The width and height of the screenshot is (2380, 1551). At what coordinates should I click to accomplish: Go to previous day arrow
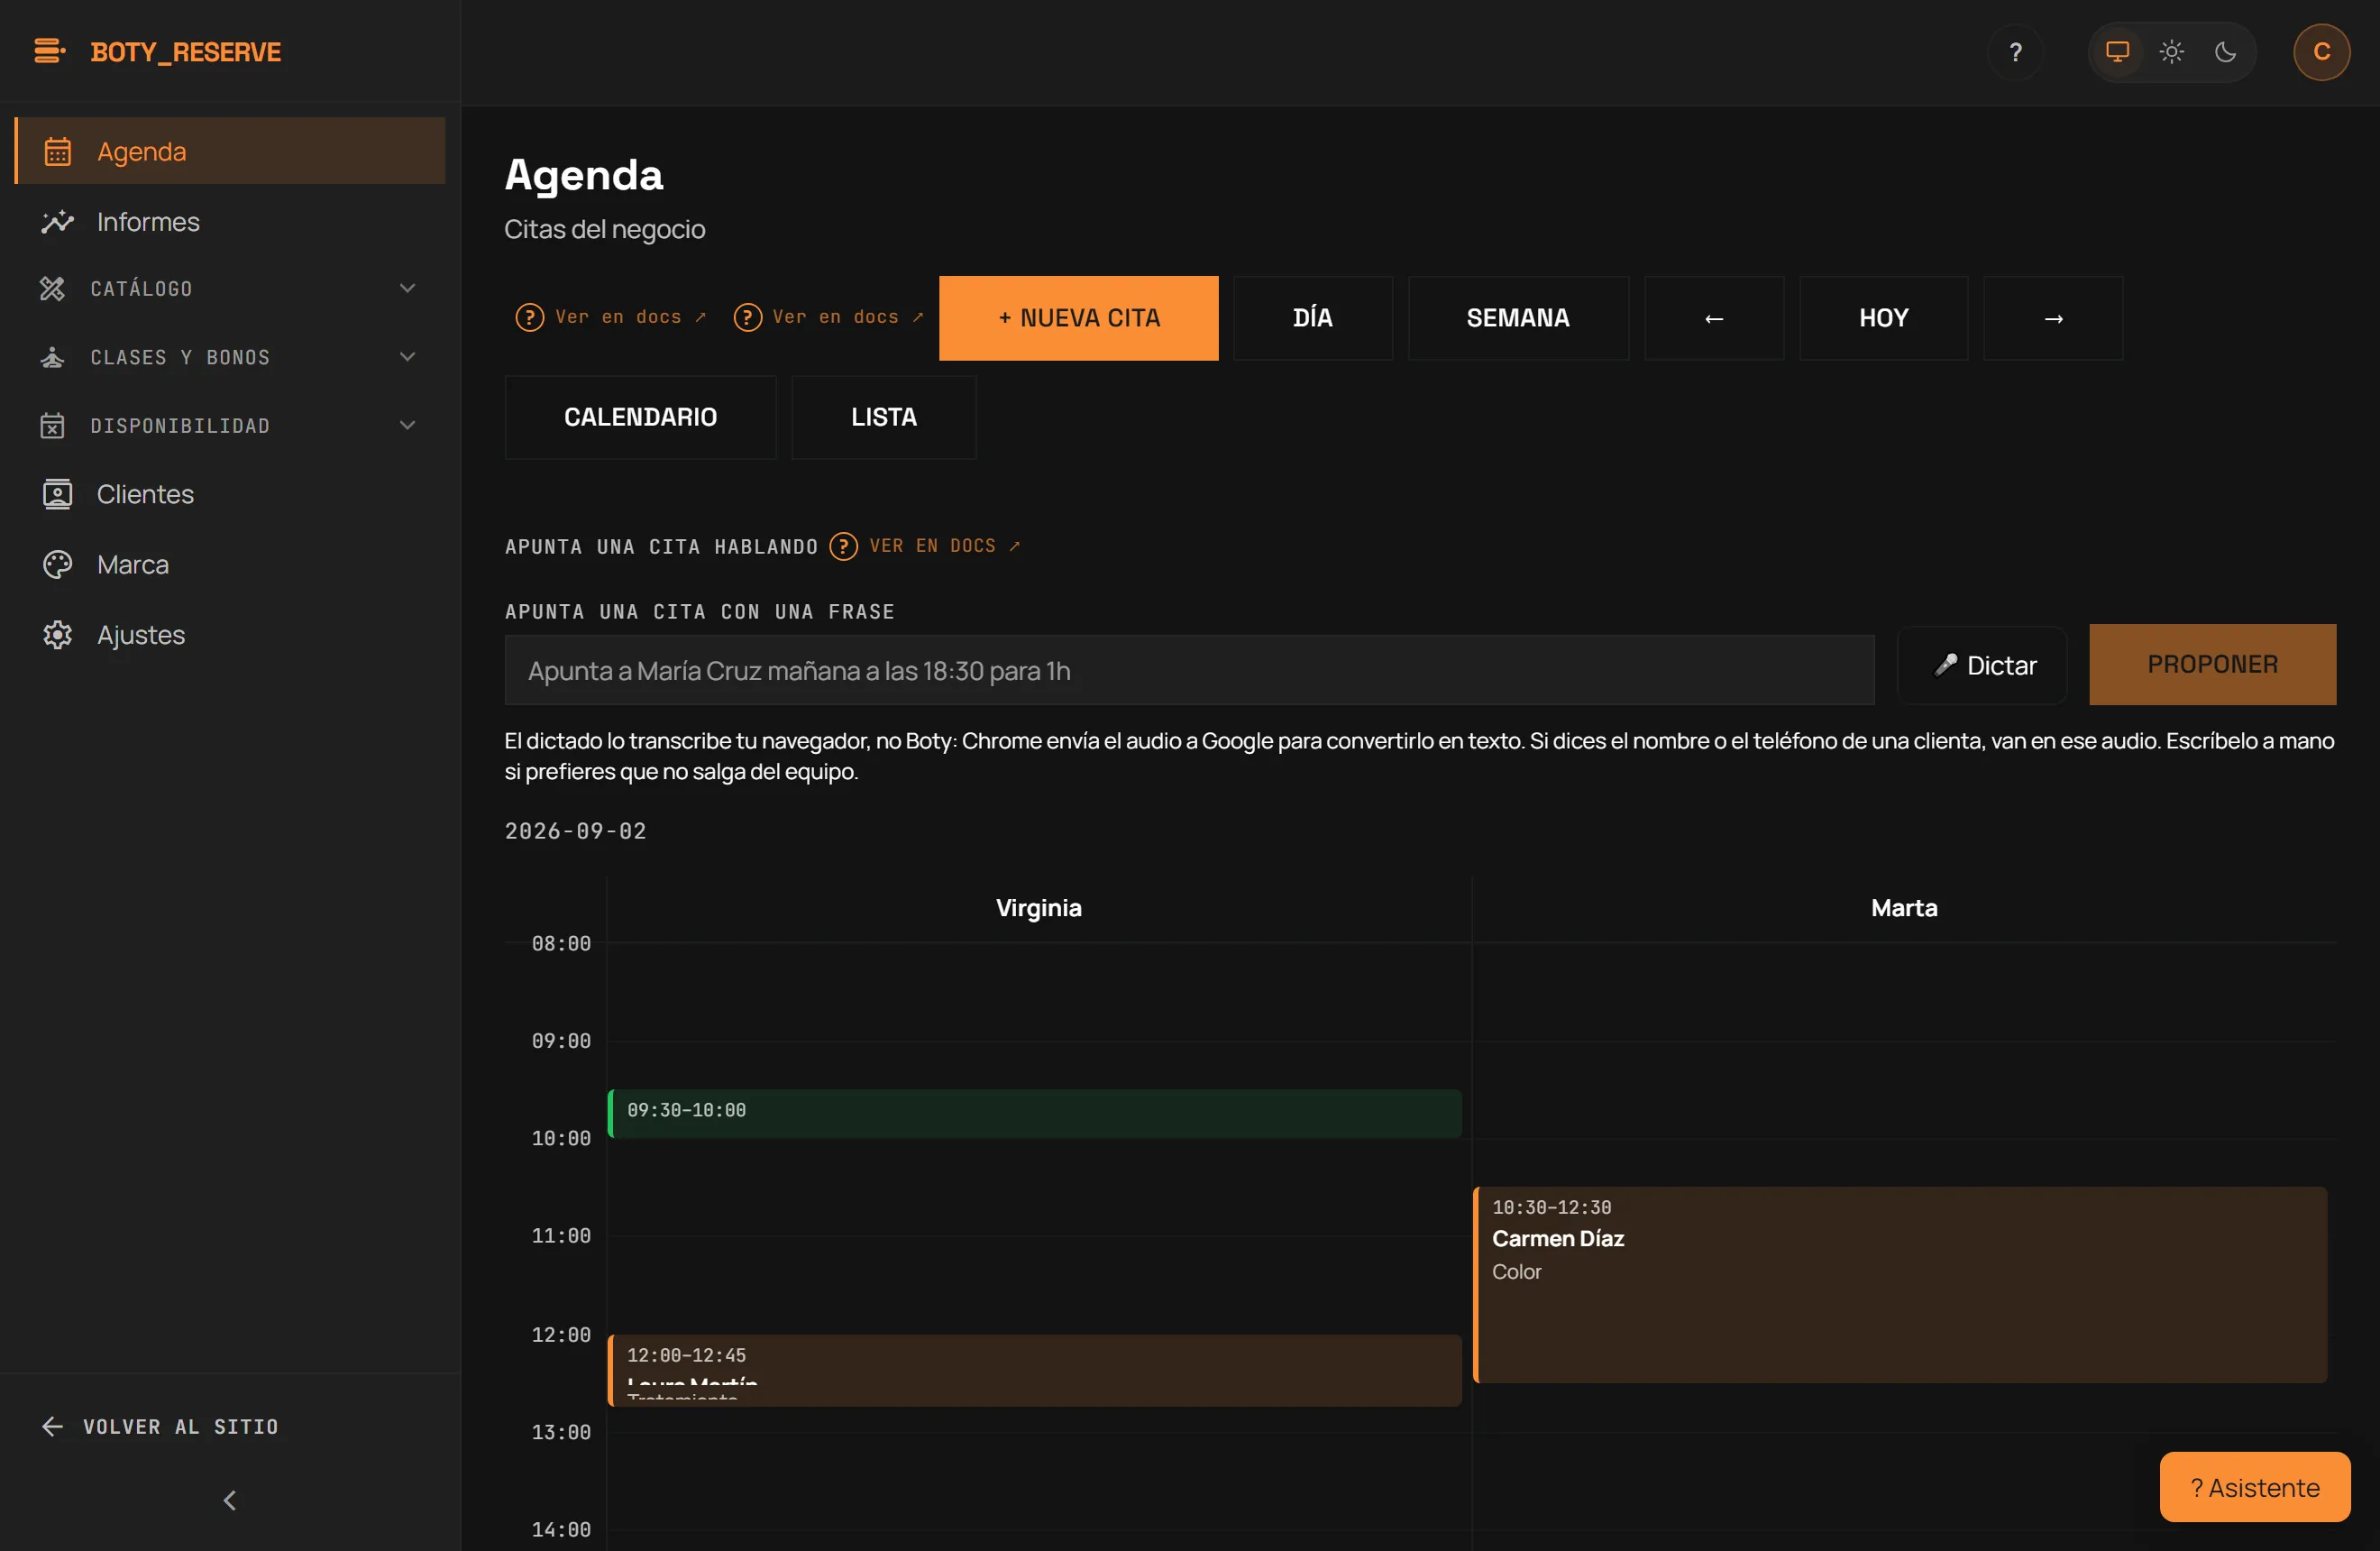[1713, 318]
